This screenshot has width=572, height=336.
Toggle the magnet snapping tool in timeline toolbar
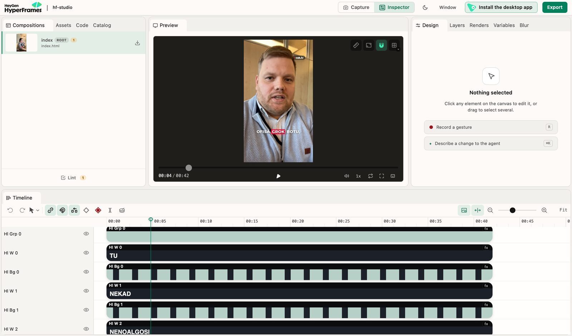[62, 210]
